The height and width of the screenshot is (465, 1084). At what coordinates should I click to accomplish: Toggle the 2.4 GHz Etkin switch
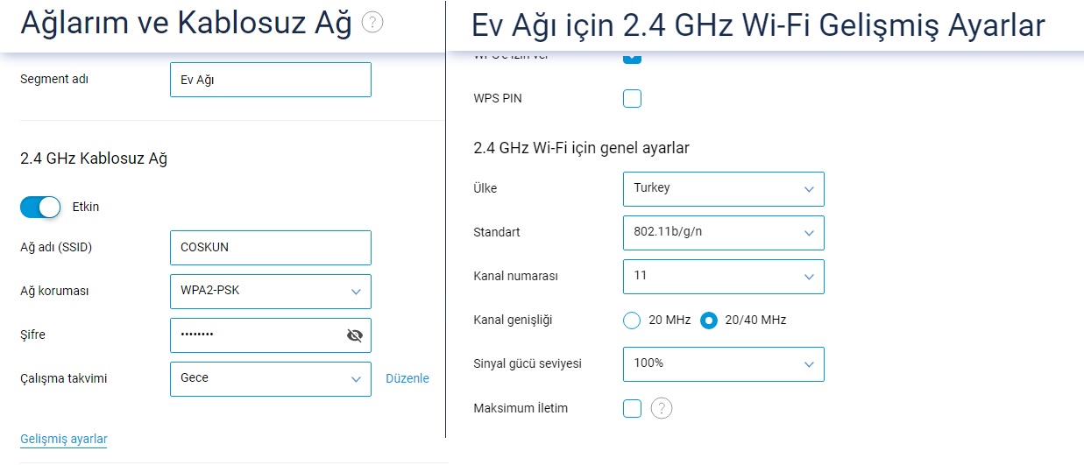tap(40, 208)
